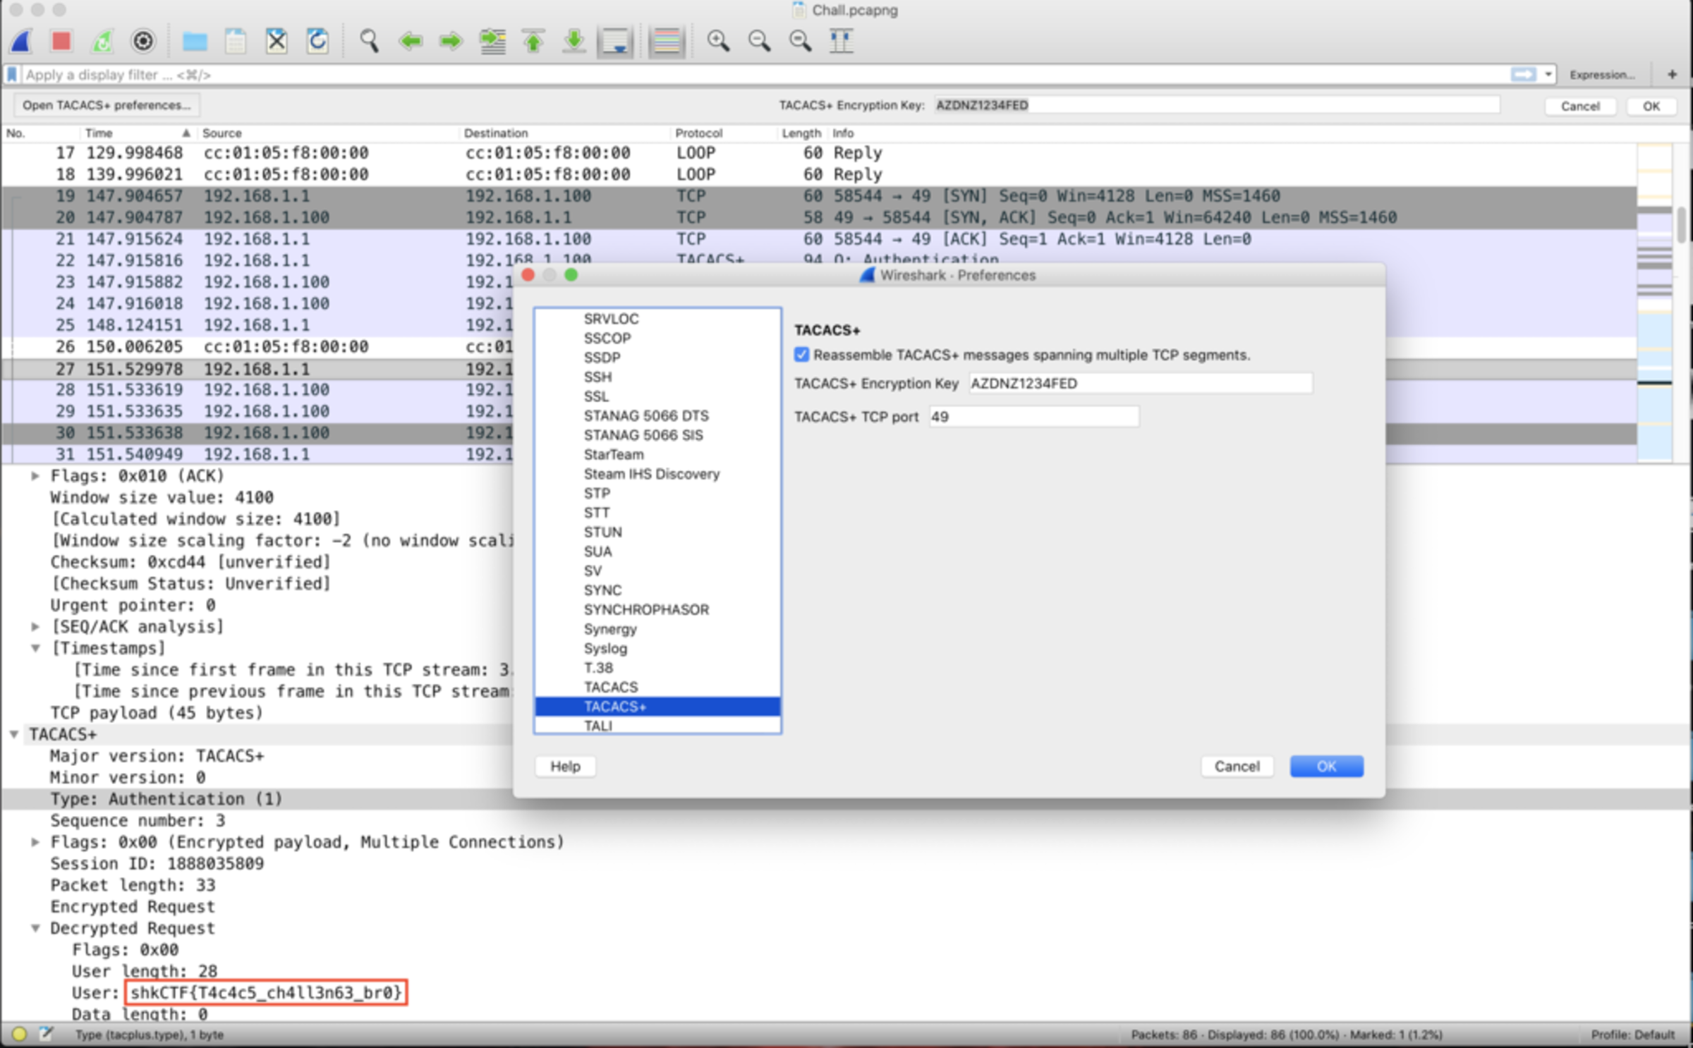Reload this capture file icon
Viewport: 1693px width, 1048px height.
(317, 41)
